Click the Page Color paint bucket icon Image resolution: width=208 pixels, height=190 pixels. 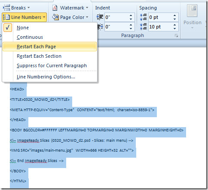[x=55, y=17]
